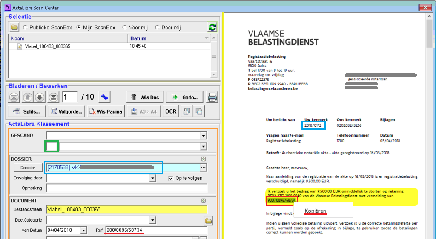The image size is (436, 239).
Task: Click the Vlabel_180403_000365 file icon
Action: [20, 46]
